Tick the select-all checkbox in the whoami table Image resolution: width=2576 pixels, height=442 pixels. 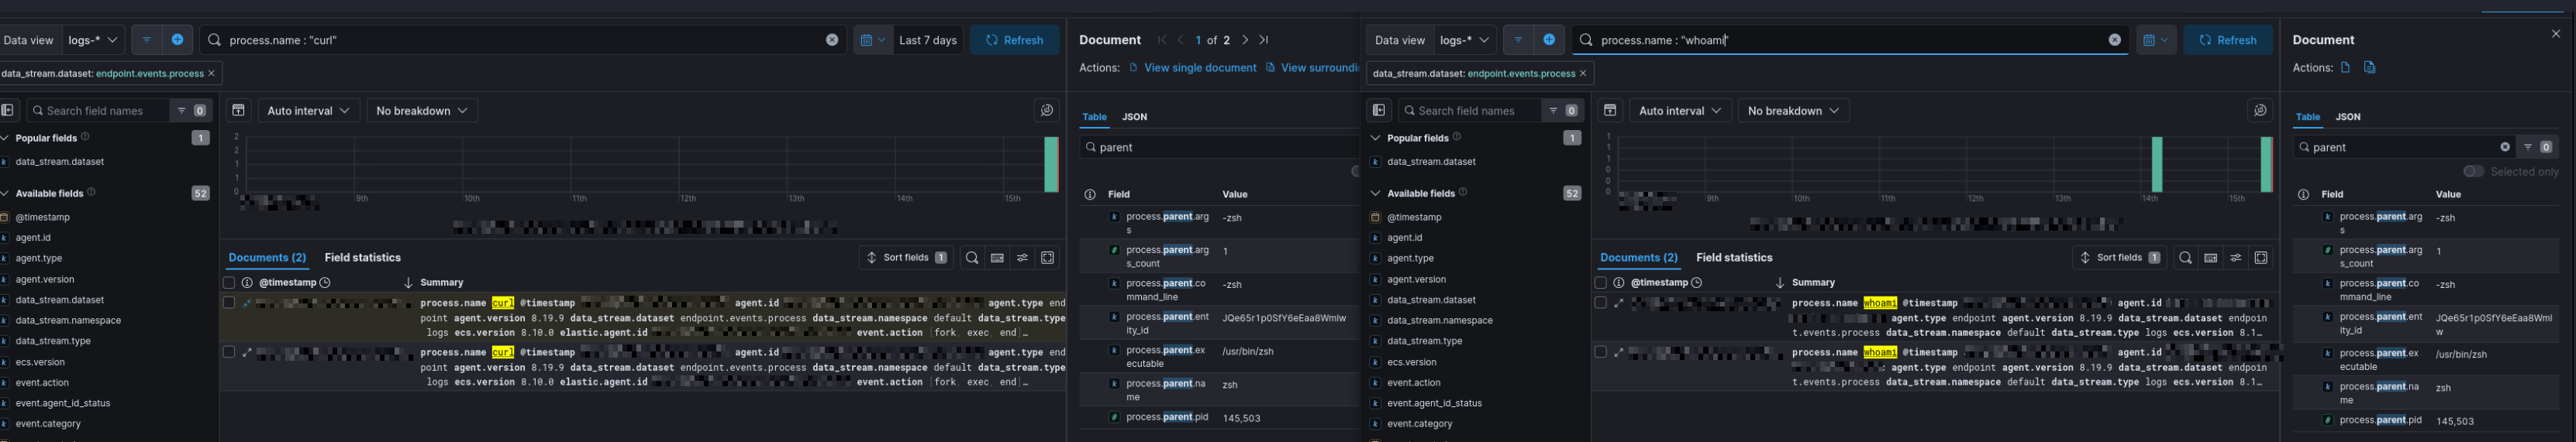pyautogui.click(x=1600, y=283)
